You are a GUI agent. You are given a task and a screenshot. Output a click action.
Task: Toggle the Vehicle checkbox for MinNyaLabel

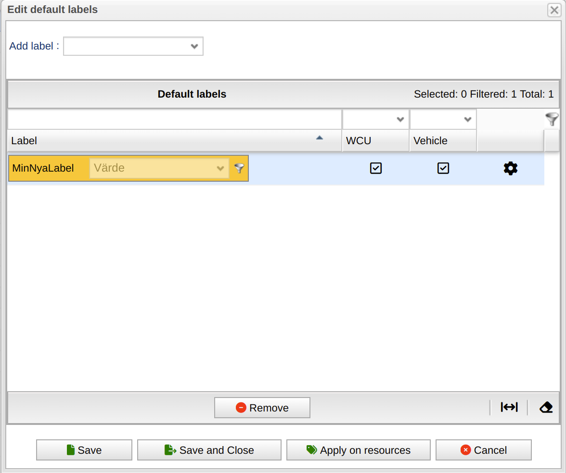tap(443, 168)
